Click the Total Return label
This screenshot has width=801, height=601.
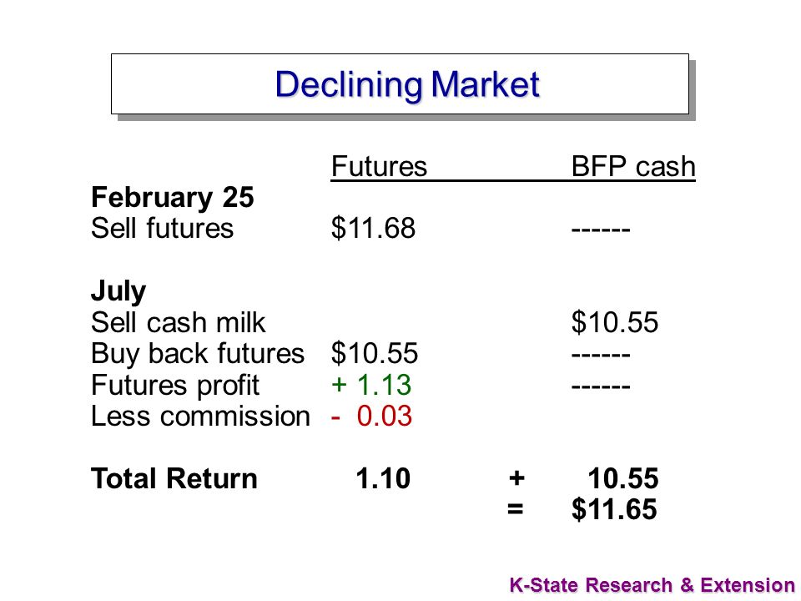(174, 479)
